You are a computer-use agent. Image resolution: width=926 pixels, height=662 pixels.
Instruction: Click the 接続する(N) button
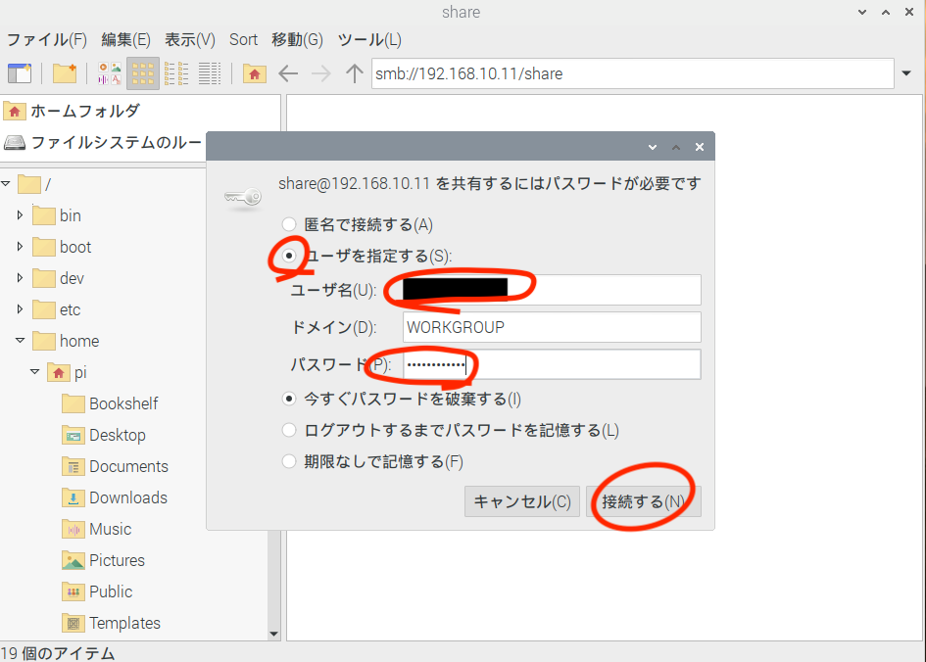[644, 501]
